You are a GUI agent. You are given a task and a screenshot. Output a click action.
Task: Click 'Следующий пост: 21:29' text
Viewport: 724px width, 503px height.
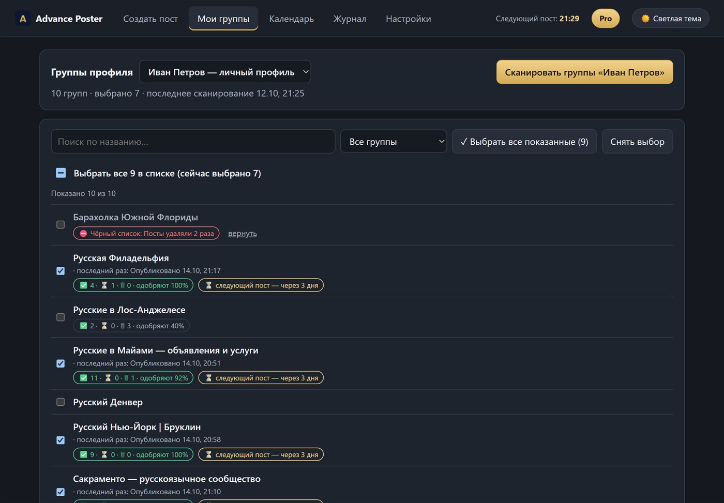click(537, 19)
